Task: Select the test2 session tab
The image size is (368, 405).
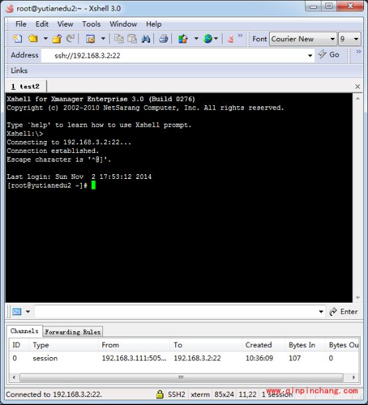Action: click(x=26, y=86)
